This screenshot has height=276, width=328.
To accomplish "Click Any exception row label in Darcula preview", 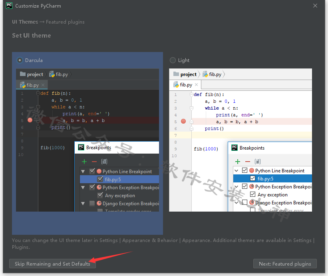I will [120, 195].
